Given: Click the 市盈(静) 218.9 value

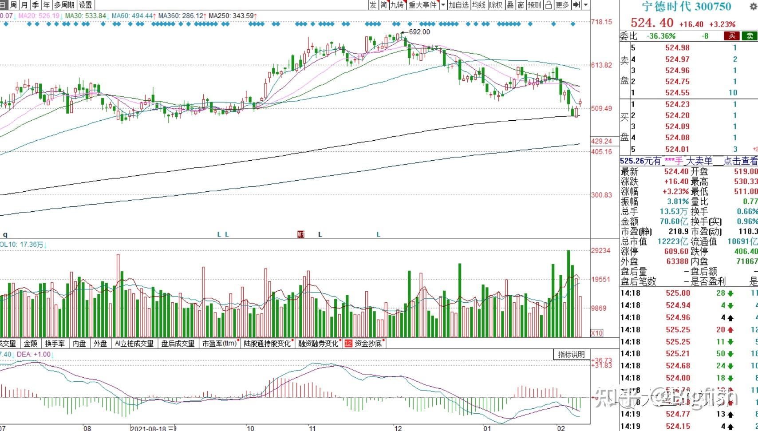Looking at the screenshot, I should tap(678, 231).
